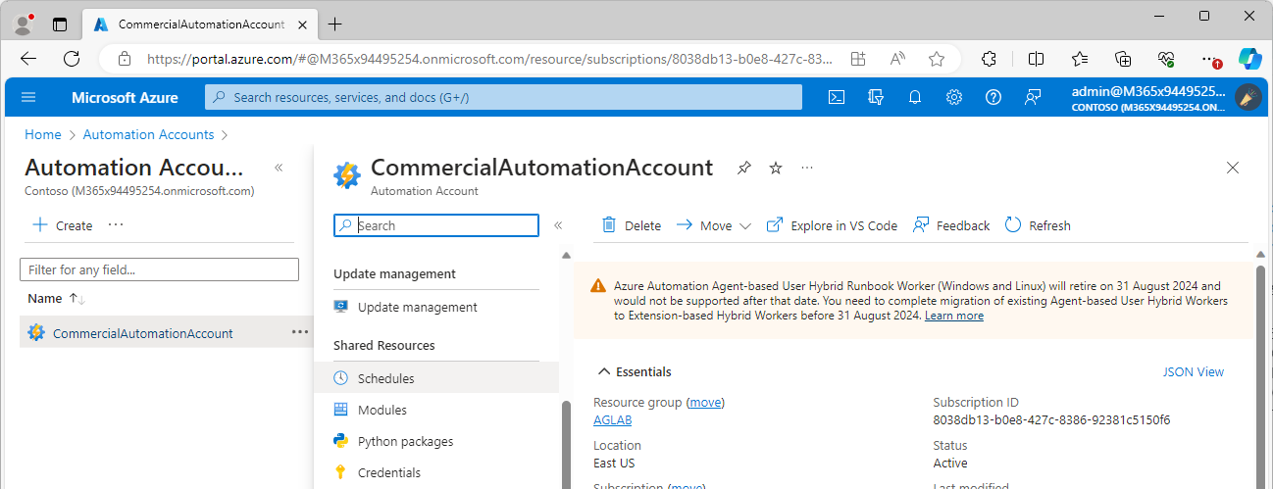Image resolution: width=1273 pixels, height=489 pixels.
Task: Open browser Collections icon
Action: coord(1124,59)
